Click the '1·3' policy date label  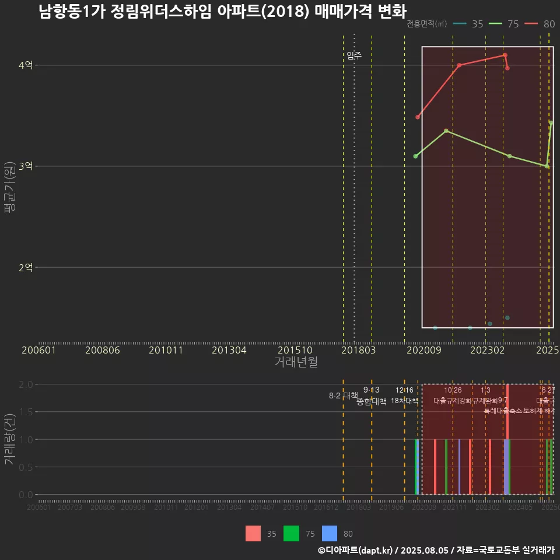pos(485,390)
